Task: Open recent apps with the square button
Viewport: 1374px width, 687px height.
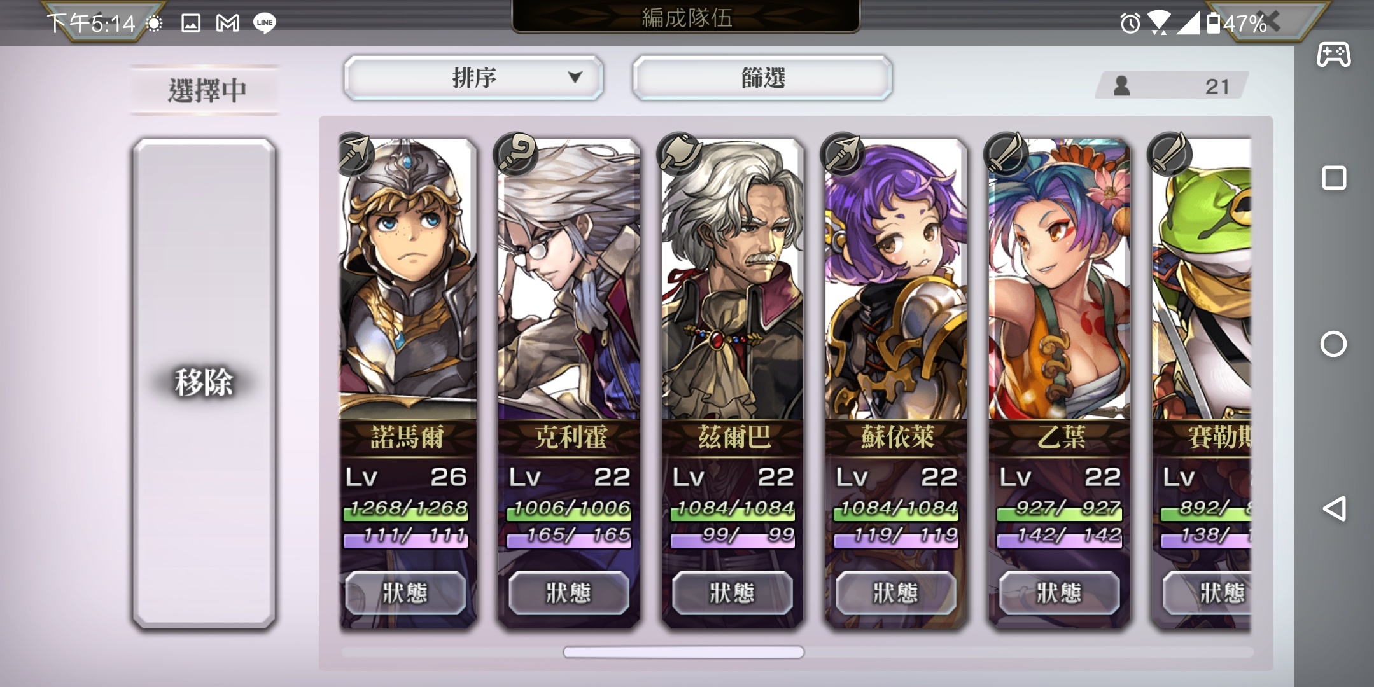Action: coord(1333,178)
